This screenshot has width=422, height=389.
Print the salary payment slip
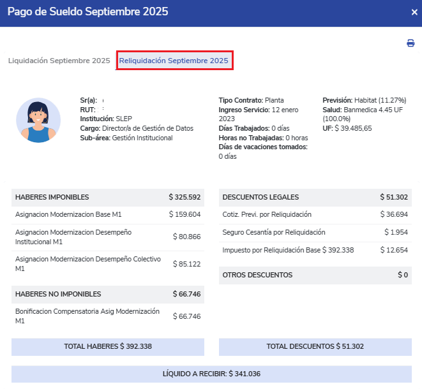click(x=411, y=43)
